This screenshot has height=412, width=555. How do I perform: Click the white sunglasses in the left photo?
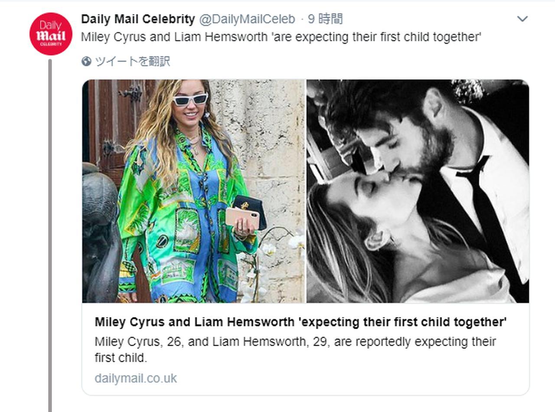click(190, 100)
